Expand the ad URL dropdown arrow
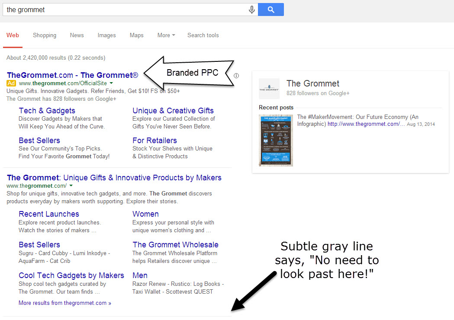Image resolution: width=454 pixels, height=320 pixels. 112,83
